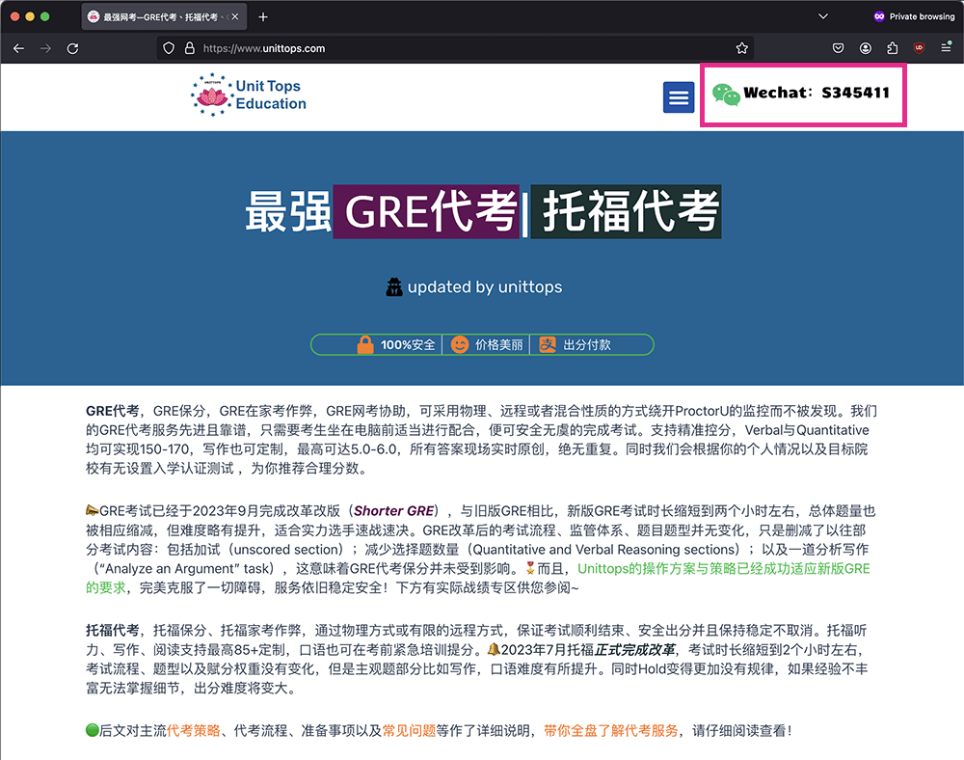
Task: Click 'updated by unittops' text
Action: click(485, 287)
